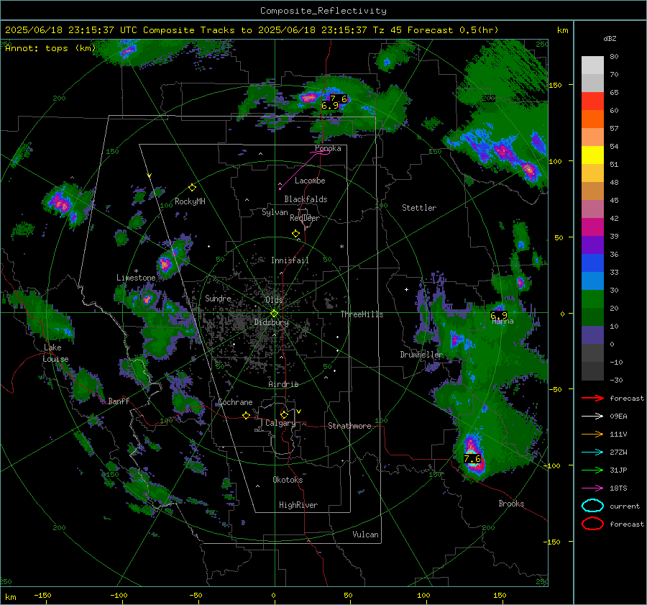Click the 'Annot: tops (km)' annotation label

coord(50,48)
